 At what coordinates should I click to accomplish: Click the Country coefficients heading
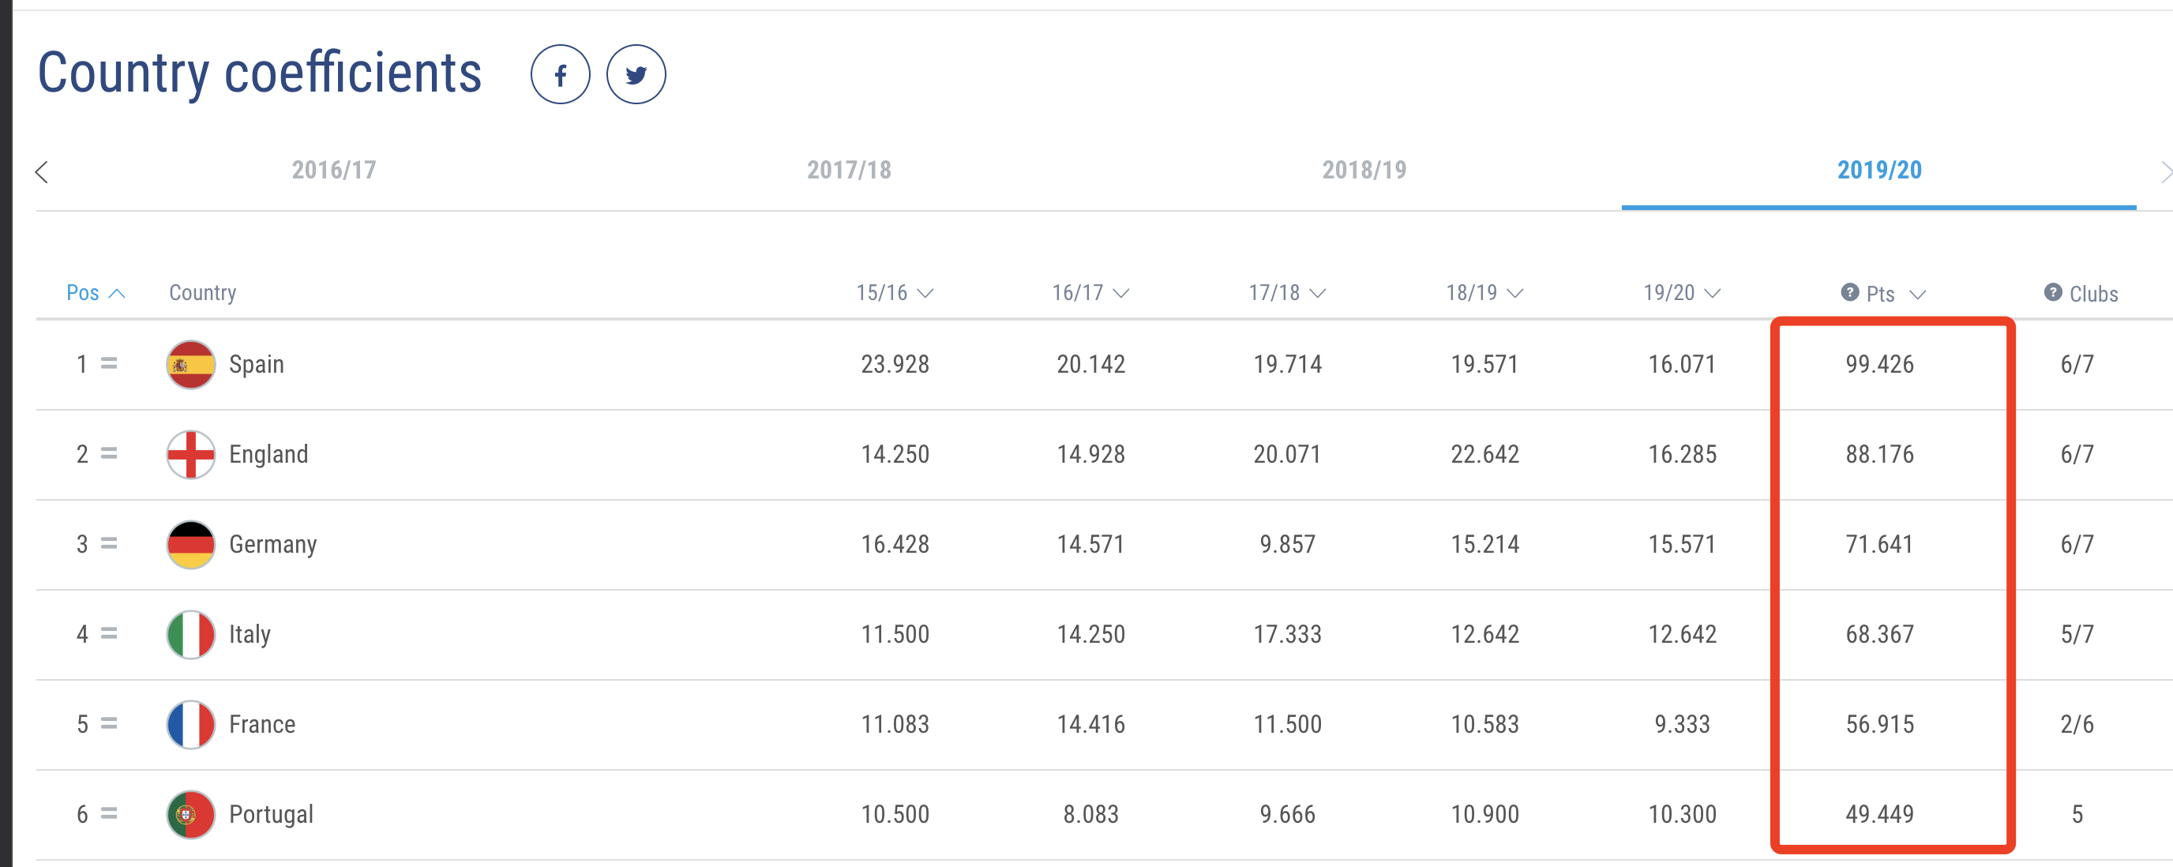pos(260,73)
